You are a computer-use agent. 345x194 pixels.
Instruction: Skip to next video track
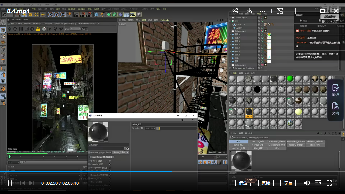(x=32, y=183)
